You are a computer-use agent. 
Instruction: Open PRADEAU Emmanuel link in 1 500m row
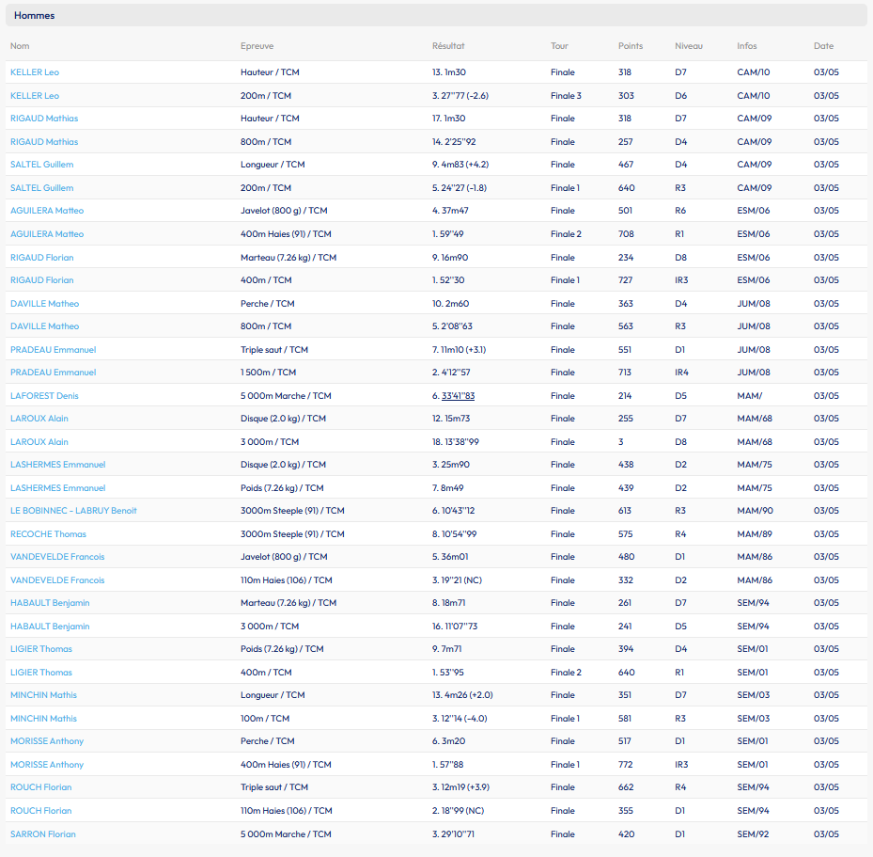(x=53, y=373)
